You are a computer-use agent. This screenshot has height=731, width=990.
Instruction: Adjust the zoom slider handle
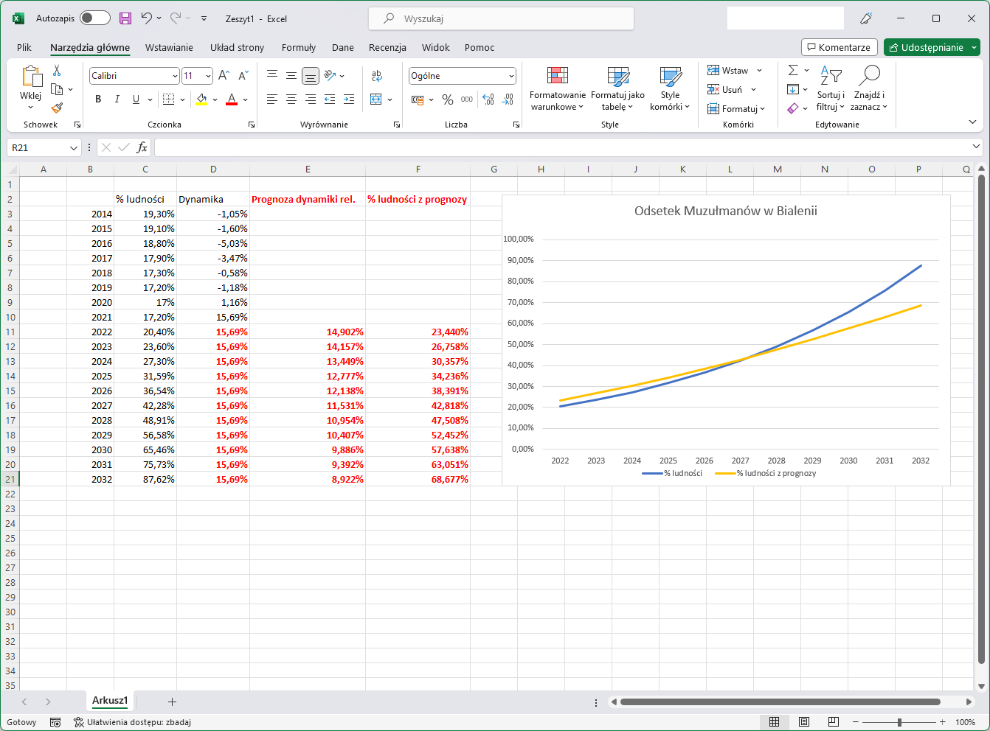pos(899,722)
